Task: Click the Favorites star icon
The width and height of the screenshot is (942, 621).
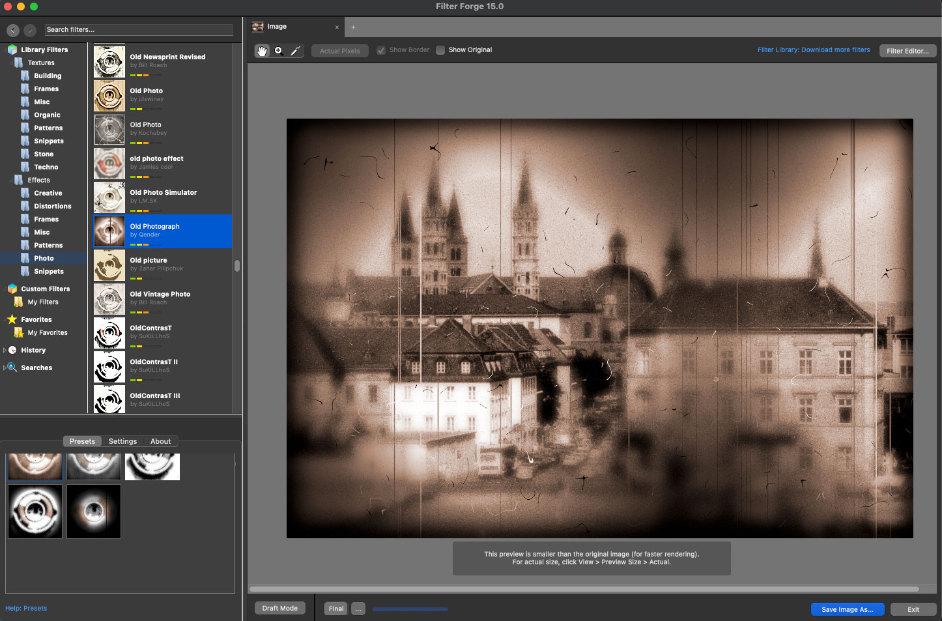Action: tap(12, 319)
